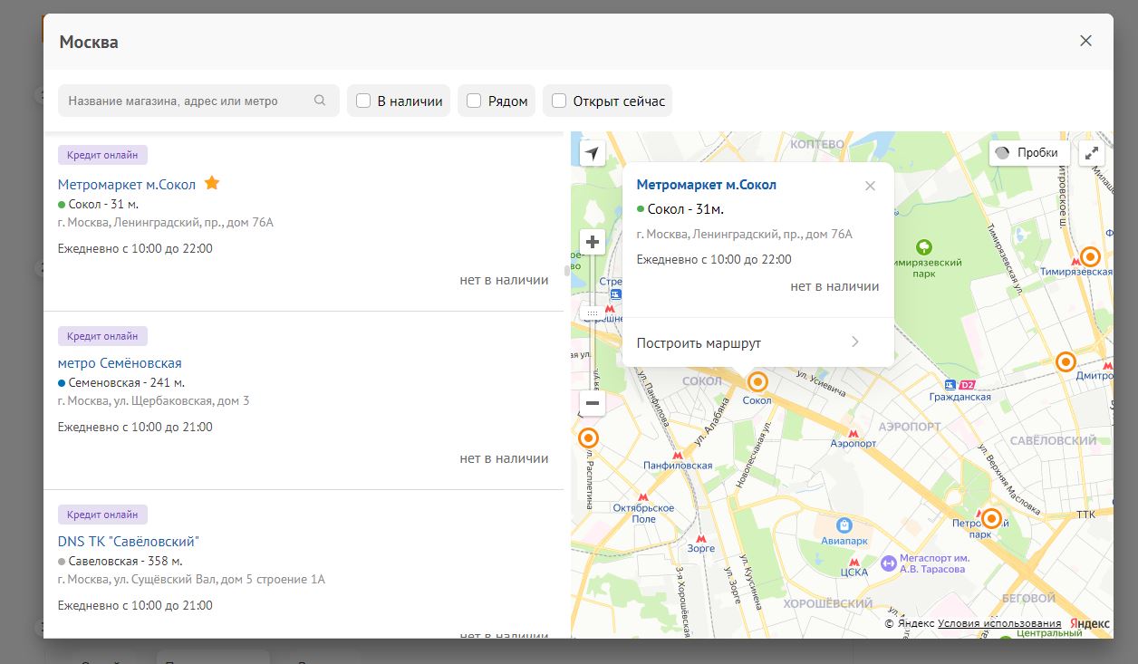Click the Зорге station icon on map
Viewport: 1138px width, 664px height.
coord(699,537)
